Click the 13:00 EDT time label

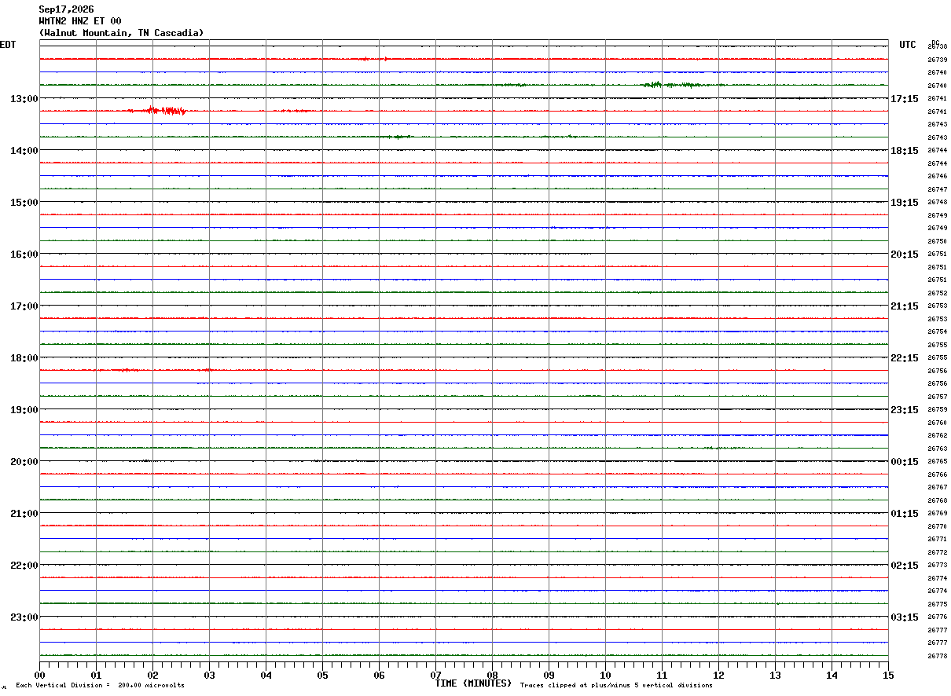tap(24, 99)
